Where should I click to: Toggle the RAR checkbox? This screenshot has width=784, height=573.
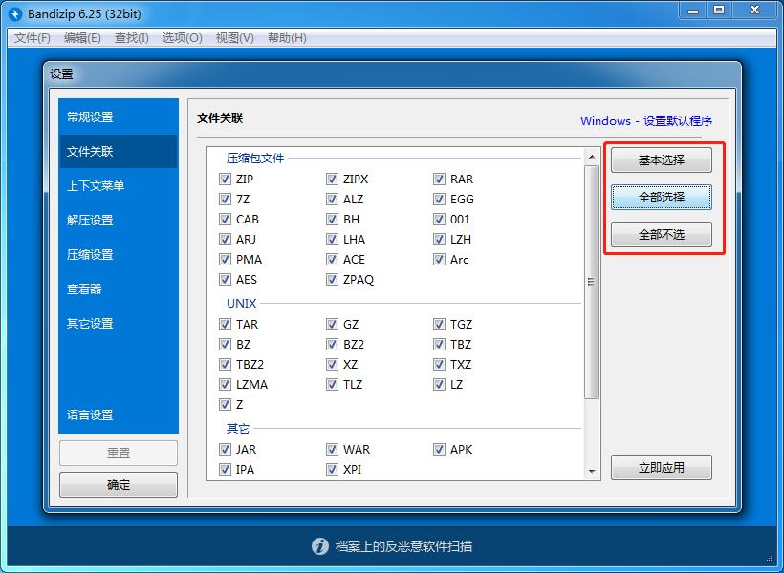[439, 179]
